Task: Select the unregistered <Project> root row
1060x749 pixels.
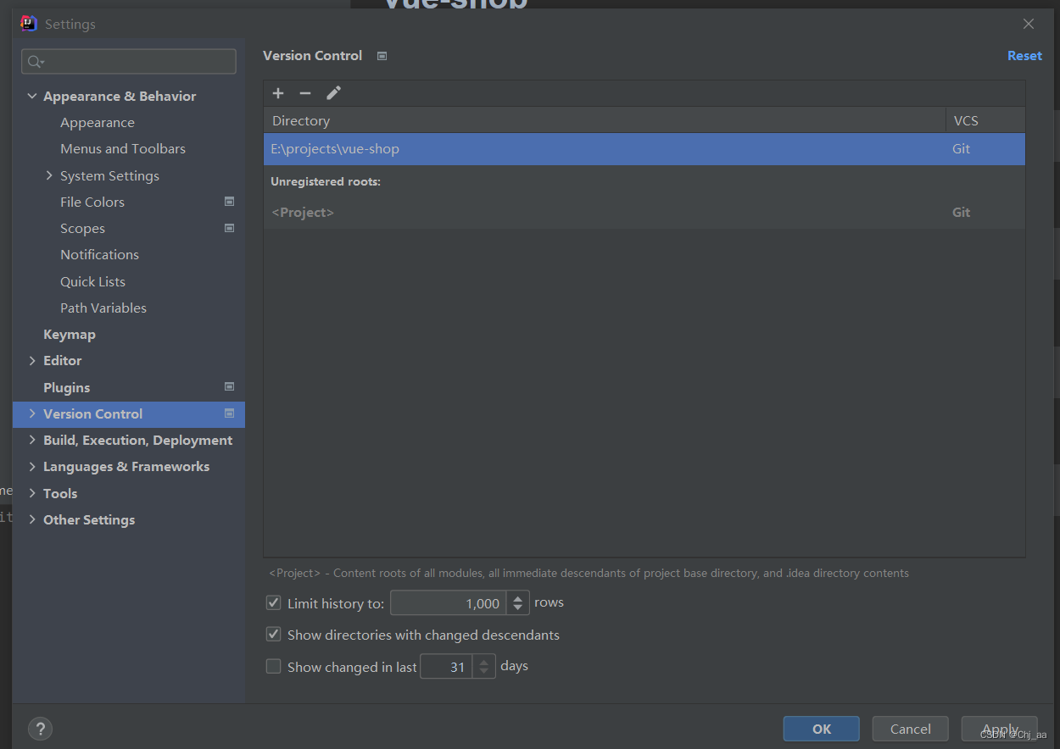Action: (644, 213)
